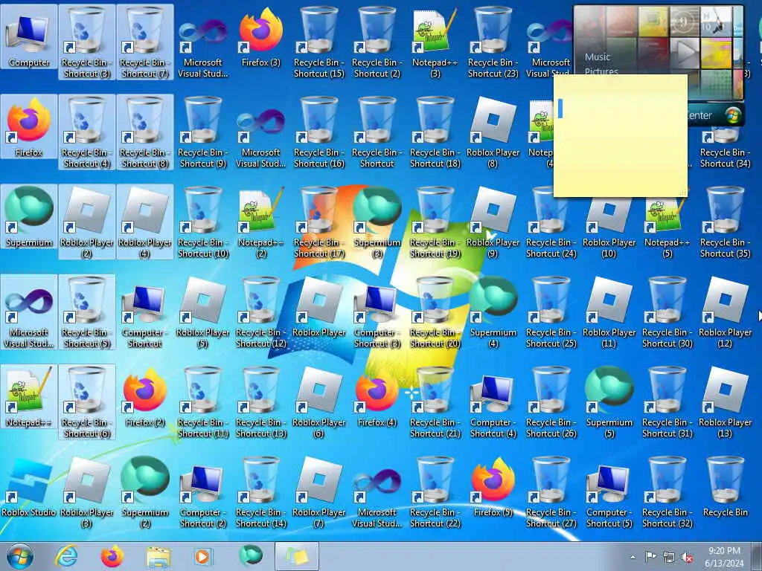This screenshot has width=762, height=571.
Task: Select the Roblox Player (4) shortcut
Action: 145,222
